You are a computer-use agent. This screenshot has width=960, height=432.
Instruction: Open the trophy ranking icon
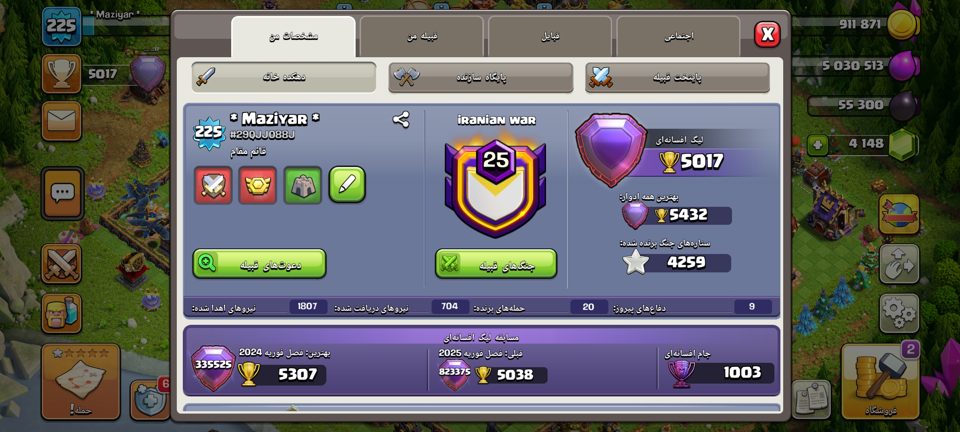[62, 74]
